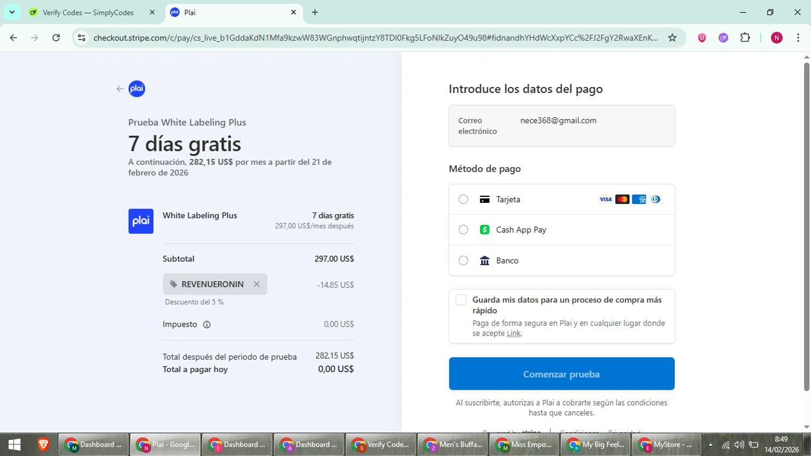This screenshot has width=811, height=456.
Task: Switch to the Men's Buffa... taskbar window
Action: [x=453, y=445]
